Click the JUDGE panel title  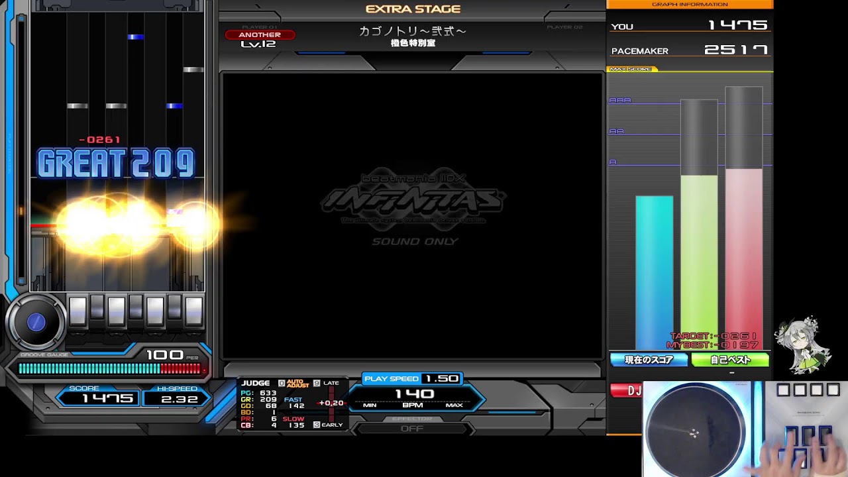(x=256, y=383)
